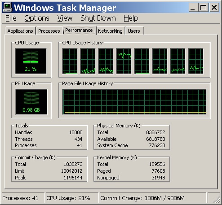This screenshot has height=205, width=222.
Task: Minimize the Task Manager window
Action: click(x=193, y=7)
